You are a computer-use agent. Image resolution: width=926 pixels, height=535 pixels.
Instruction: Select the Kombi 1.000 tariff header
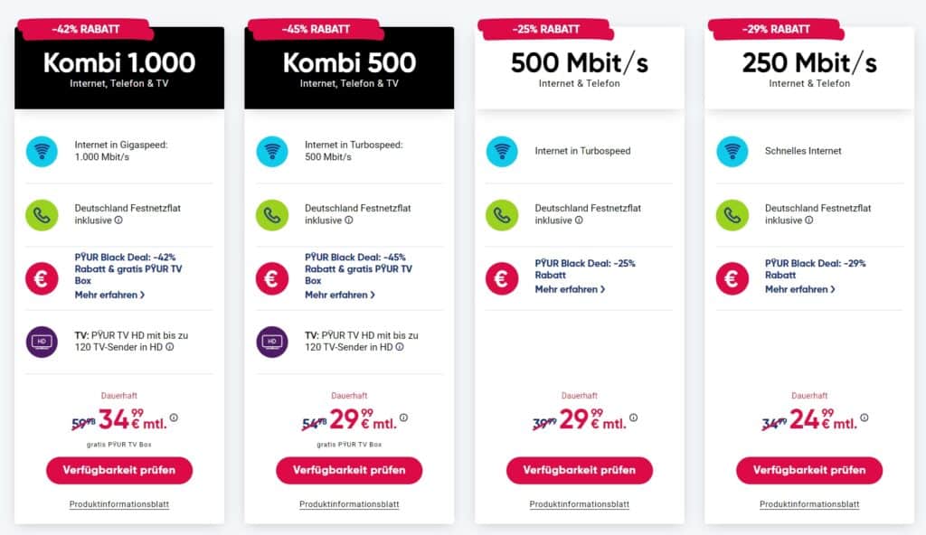118,64
